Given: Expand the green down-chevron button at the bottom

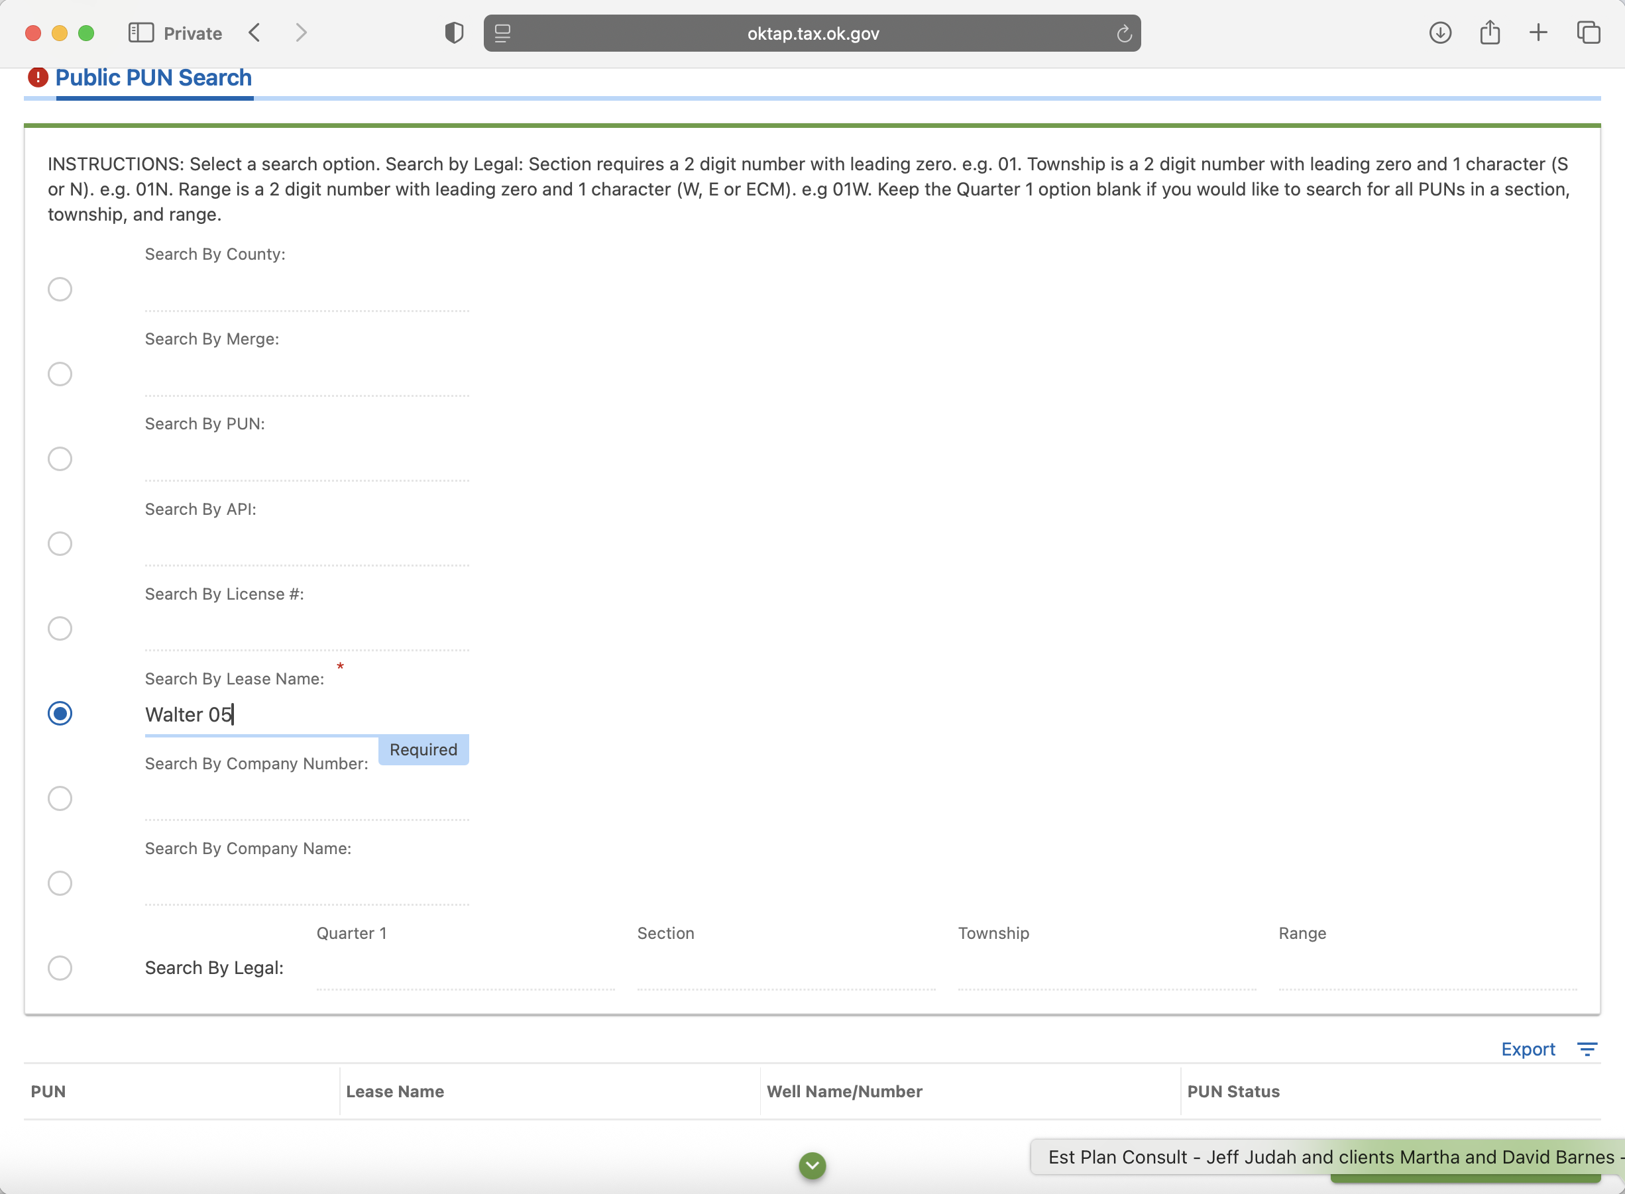Looking at the screenshot, I should click(x=812, y=1165).
